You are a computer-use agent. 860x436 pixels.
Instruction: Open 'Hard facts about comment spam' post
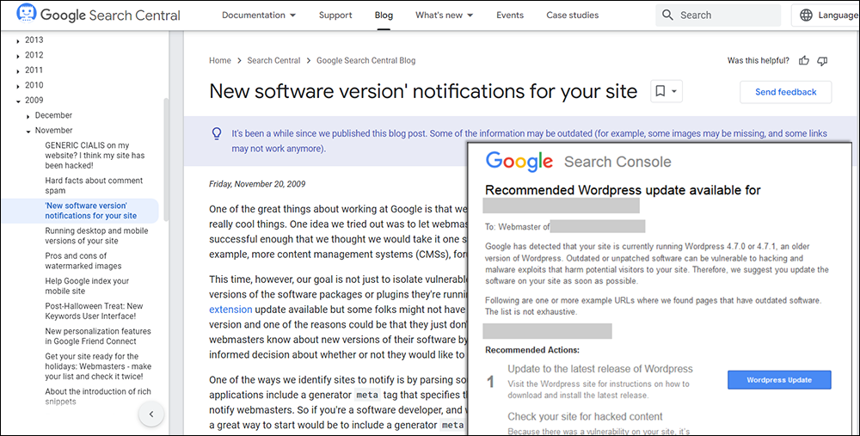pos(94,186)
